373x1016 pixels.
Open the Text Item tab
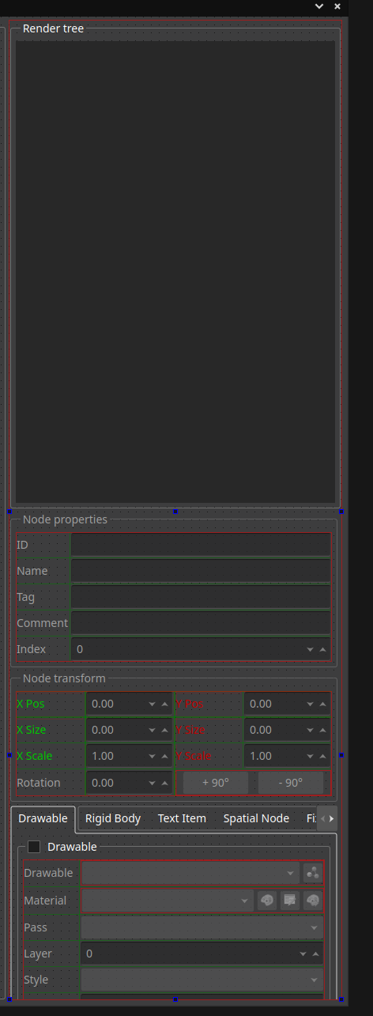(182, 818)
